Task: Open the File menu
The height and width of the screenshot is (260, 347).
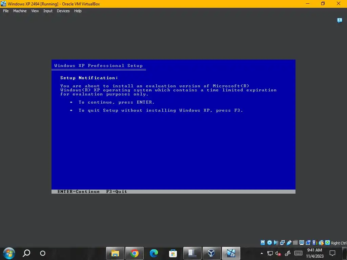Action: pos(6,11)
